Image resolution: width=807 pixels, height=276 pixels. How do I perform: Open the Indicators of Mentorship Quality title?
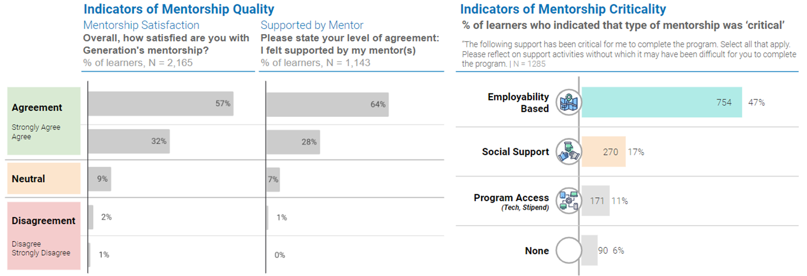click(x=179, y=9)
